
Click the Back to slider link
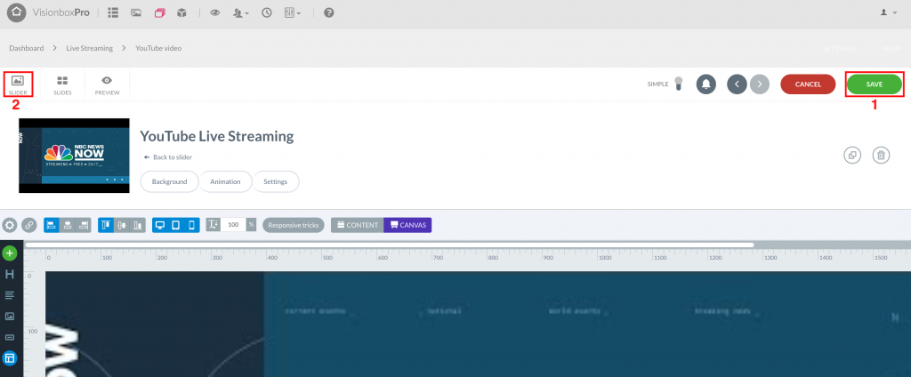(x=168, y=157)
